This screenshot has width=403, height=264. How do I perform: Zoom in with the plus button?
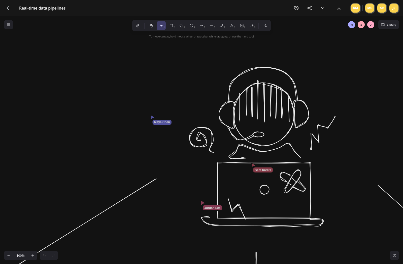pyautogui.click(x=33, y=255)
